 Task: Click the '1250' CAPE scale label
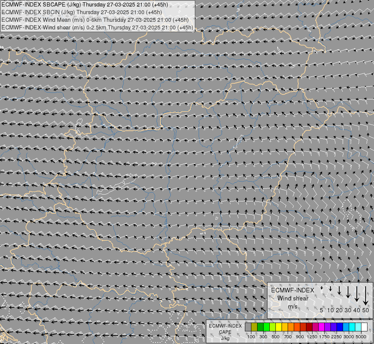[x=312, y=337]
